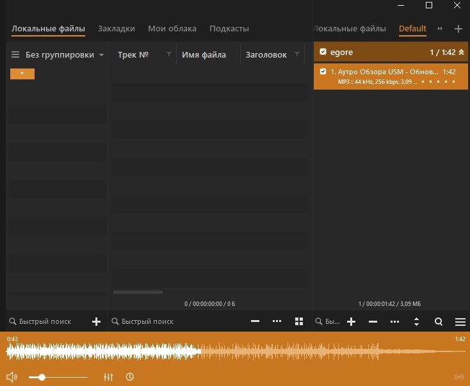Open the playlist hamburger menu
The height and width of the screenshot is (386, 470).
coord(460,321)
